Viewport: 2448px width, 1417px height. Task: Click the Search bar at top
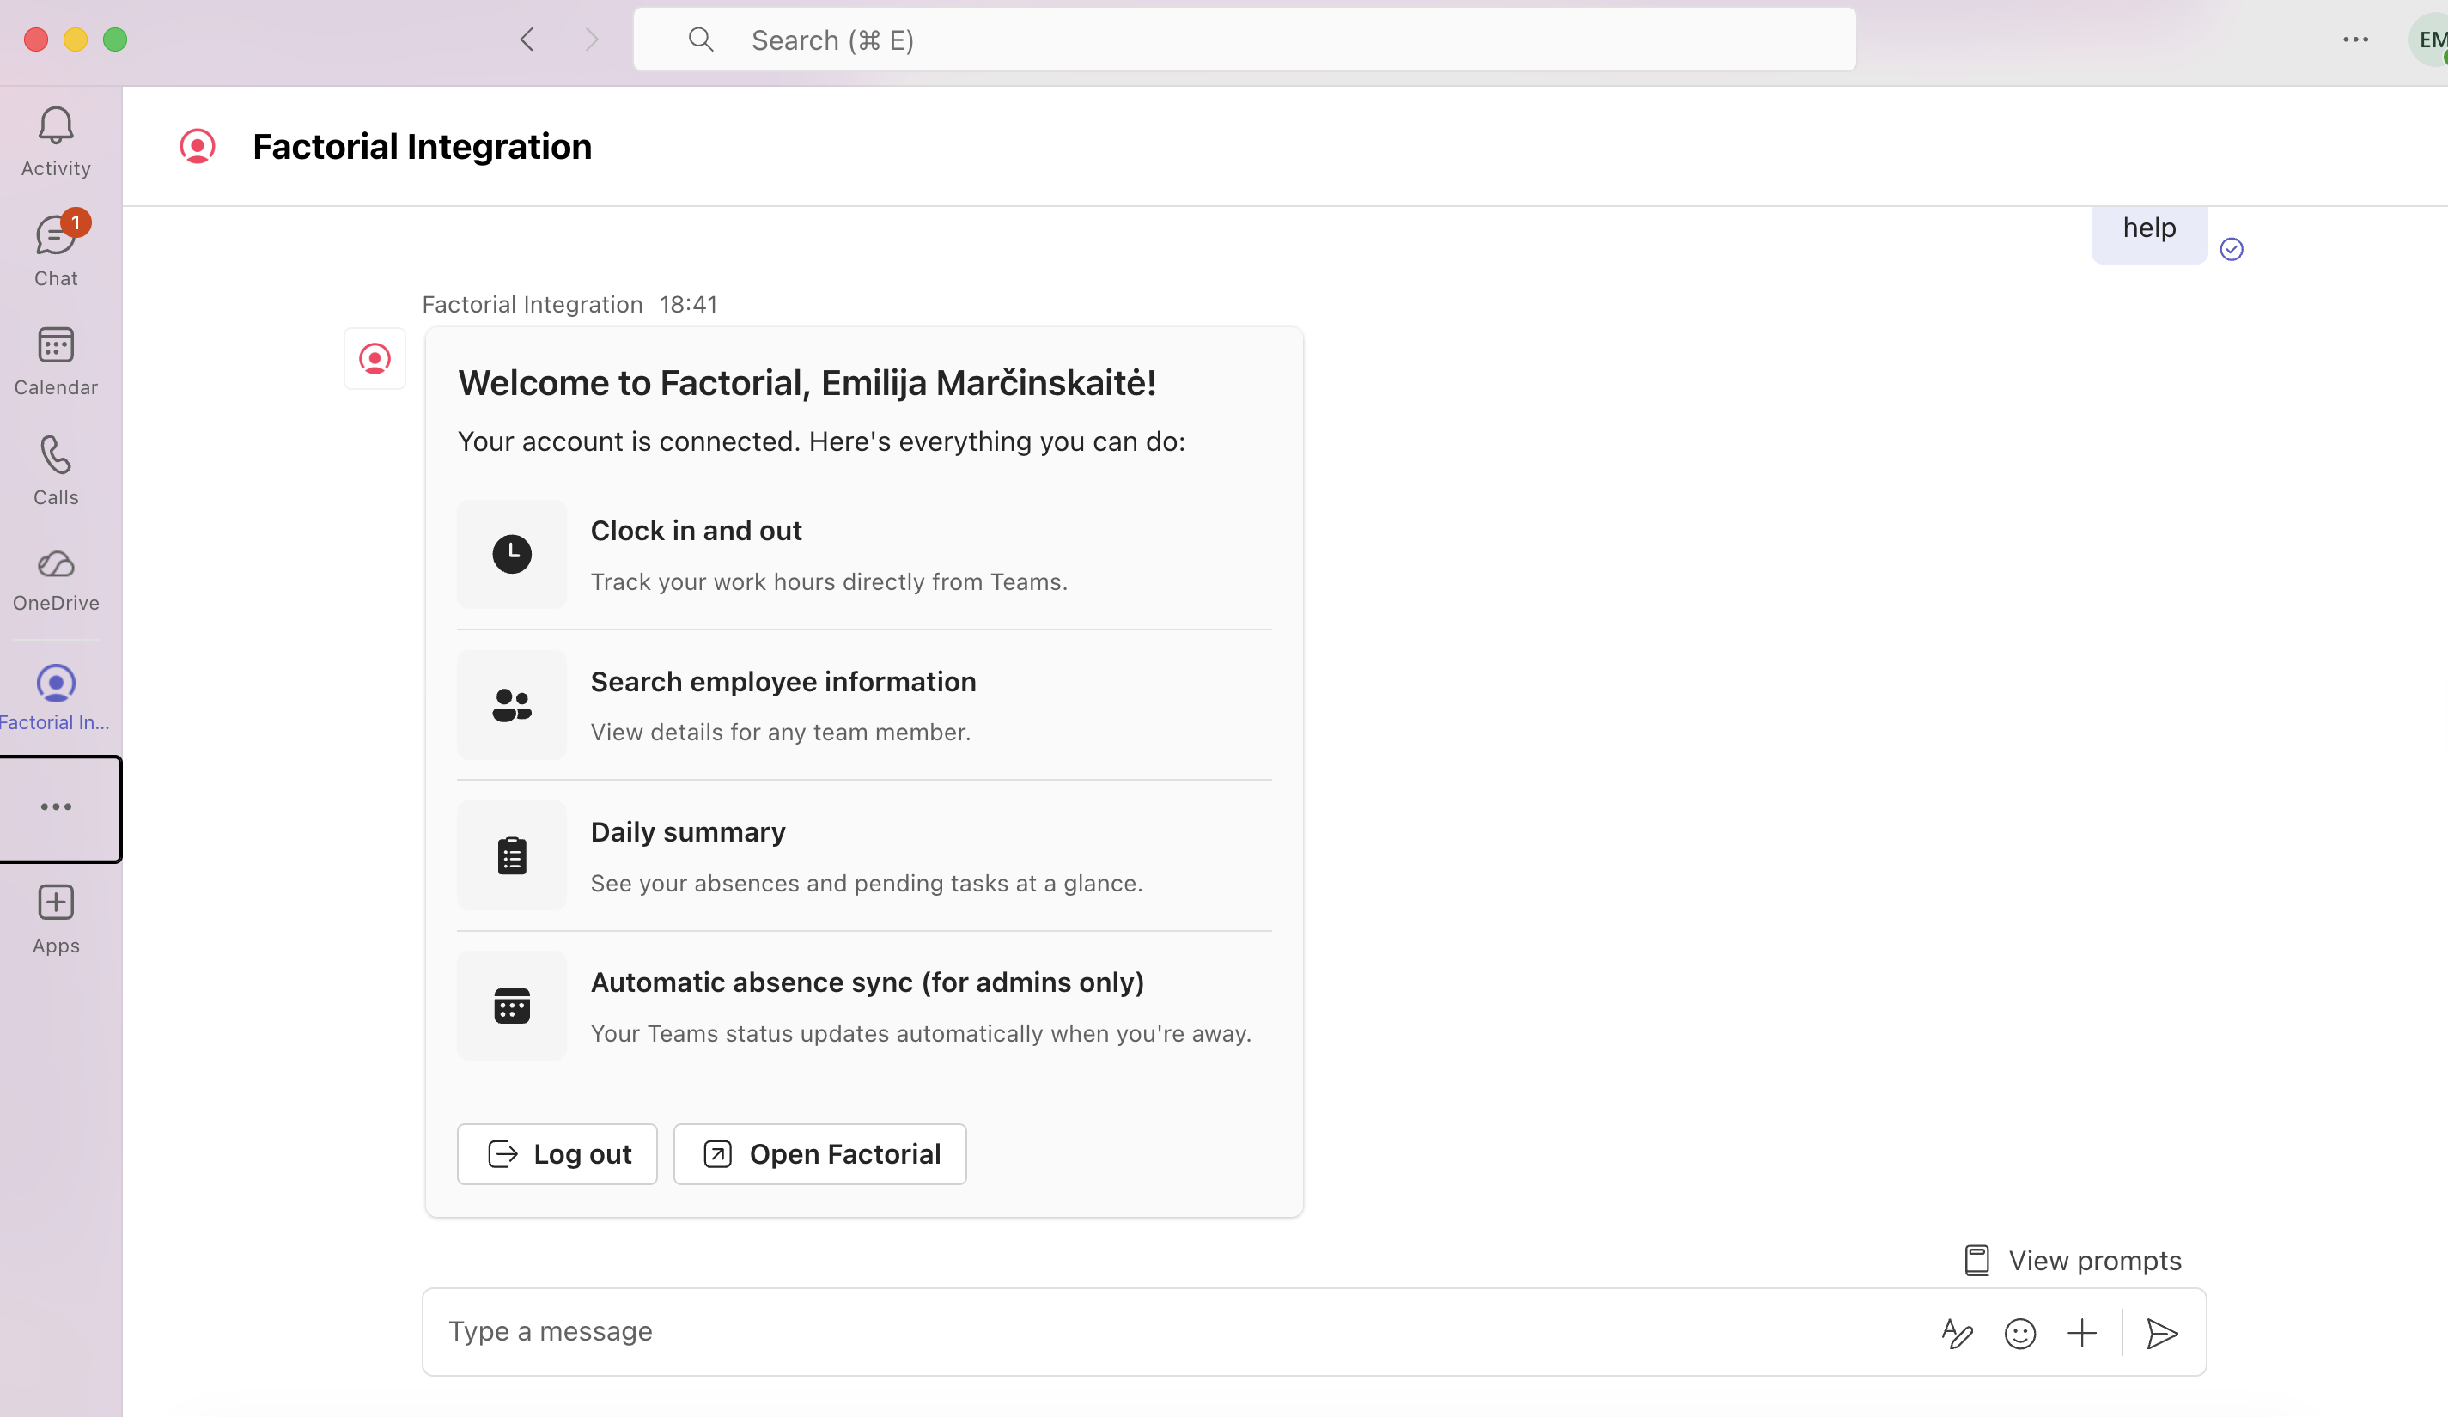pyautogui.click(x=1244, y=40)
